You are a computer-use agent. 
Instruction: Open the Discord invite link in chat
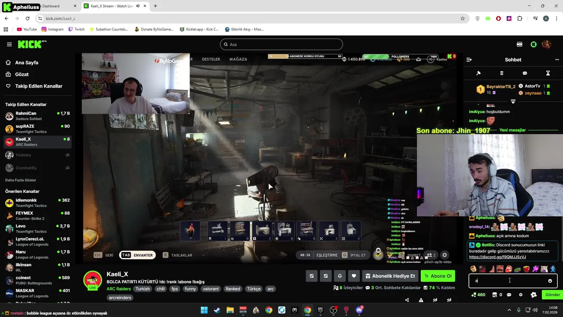pos(497,257)
